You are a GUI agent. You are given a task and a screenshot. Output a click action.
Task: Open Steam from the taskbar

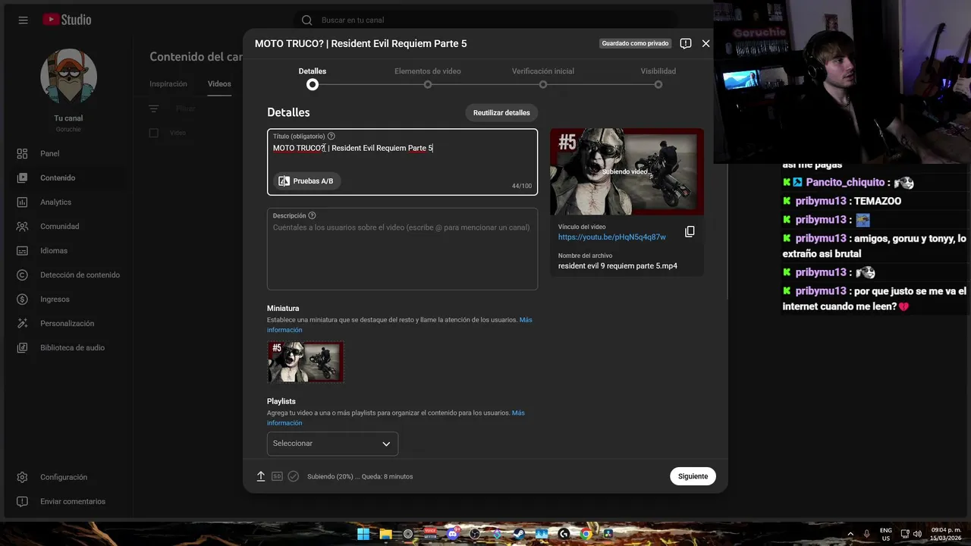click(x=520, y=534)
